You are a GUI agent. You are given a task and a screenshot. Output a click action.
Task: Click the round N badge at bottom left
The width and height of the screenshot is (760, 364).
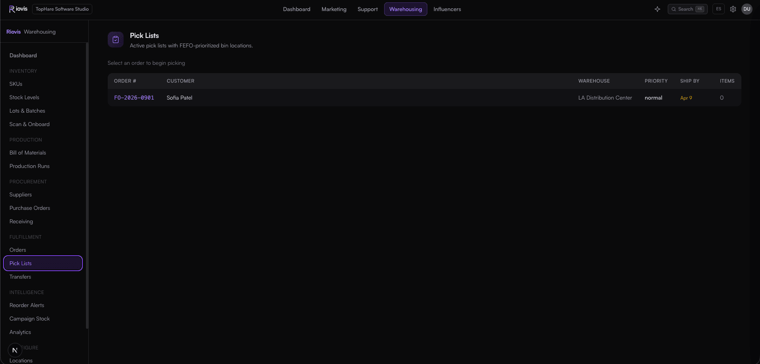point(15,350)
